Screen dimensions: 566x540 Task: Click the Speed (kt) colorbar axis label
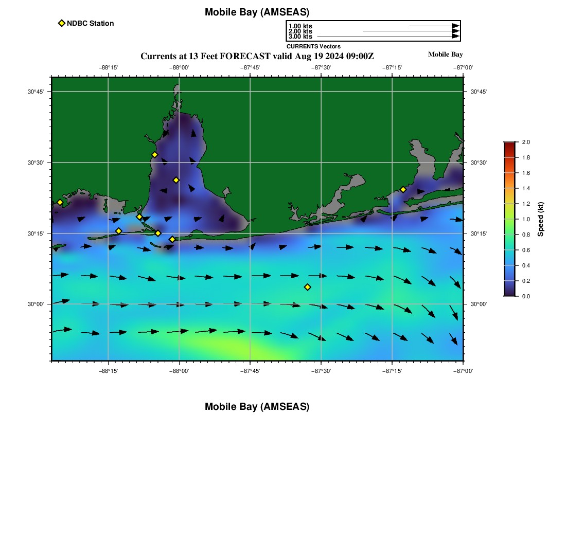point(540,219)
